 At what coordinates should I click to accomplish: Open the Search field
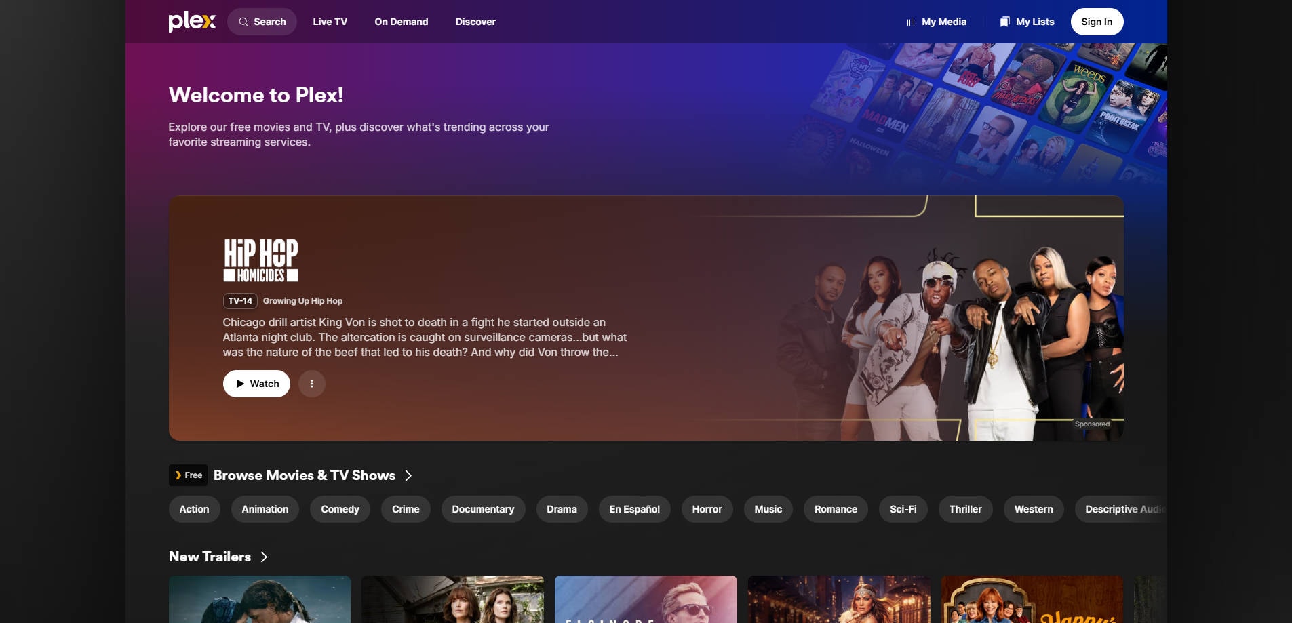tap(262, 22)
